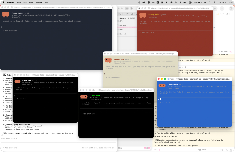This screenshot has width=235, height=152.
Task: Click the date and time in menu bar
Action: [x=225, y=3]
